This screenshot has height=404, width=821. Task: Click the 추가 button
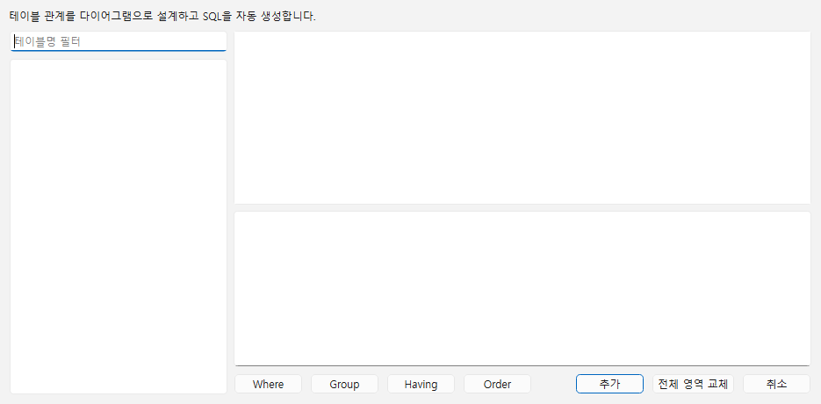click(x=609, y=384)
